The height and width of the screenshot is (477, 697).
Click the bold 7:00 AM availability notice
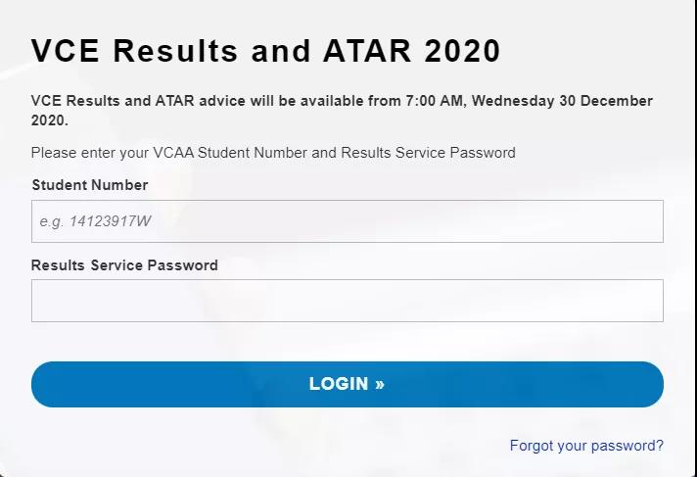tap(342, 111)
